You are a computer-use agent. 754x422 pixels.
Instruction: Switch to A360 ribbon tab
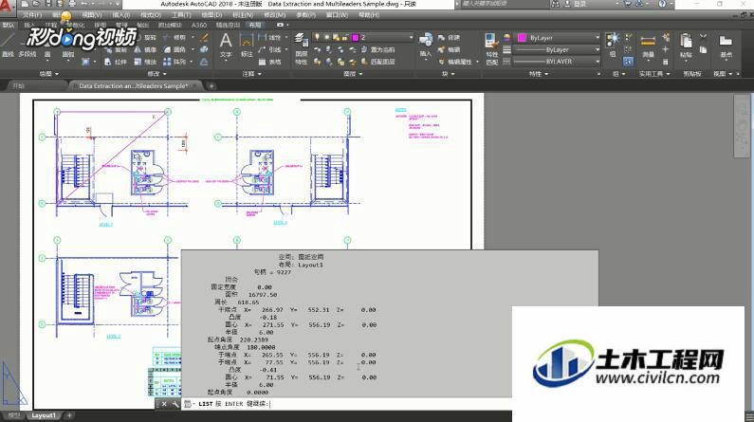pos(198,25)
